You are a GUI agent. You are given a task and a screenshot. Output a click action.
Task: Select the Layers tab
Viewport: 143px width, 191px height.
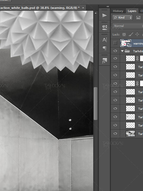132,11
